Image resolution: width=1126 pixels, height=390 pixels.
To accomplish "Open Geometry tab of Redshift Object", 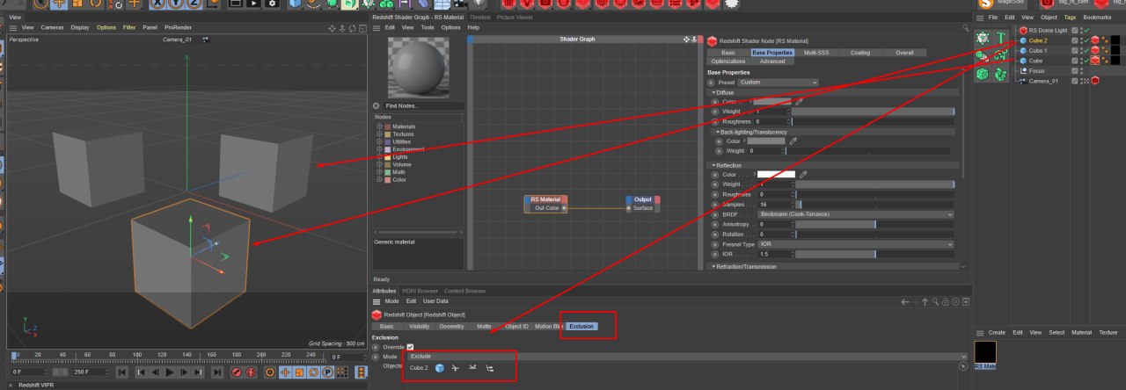I will [x=451, y=326].
